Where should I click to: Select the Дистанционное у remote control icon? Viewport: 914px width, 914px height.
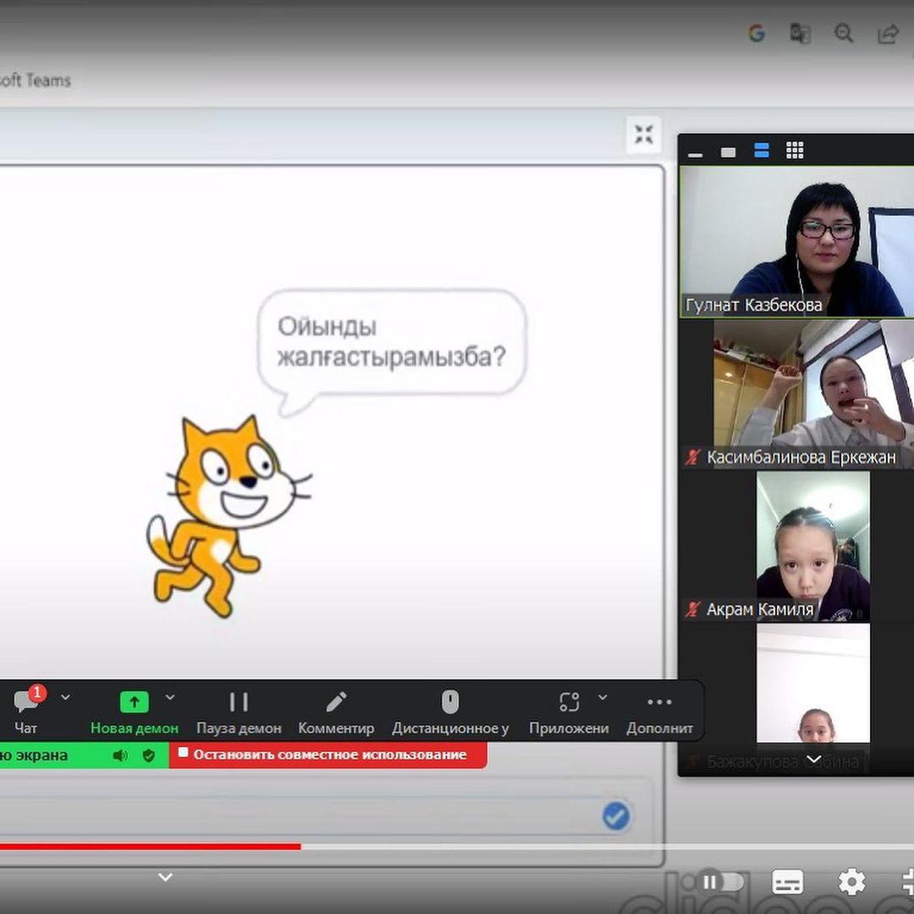[x=450, y=702]
